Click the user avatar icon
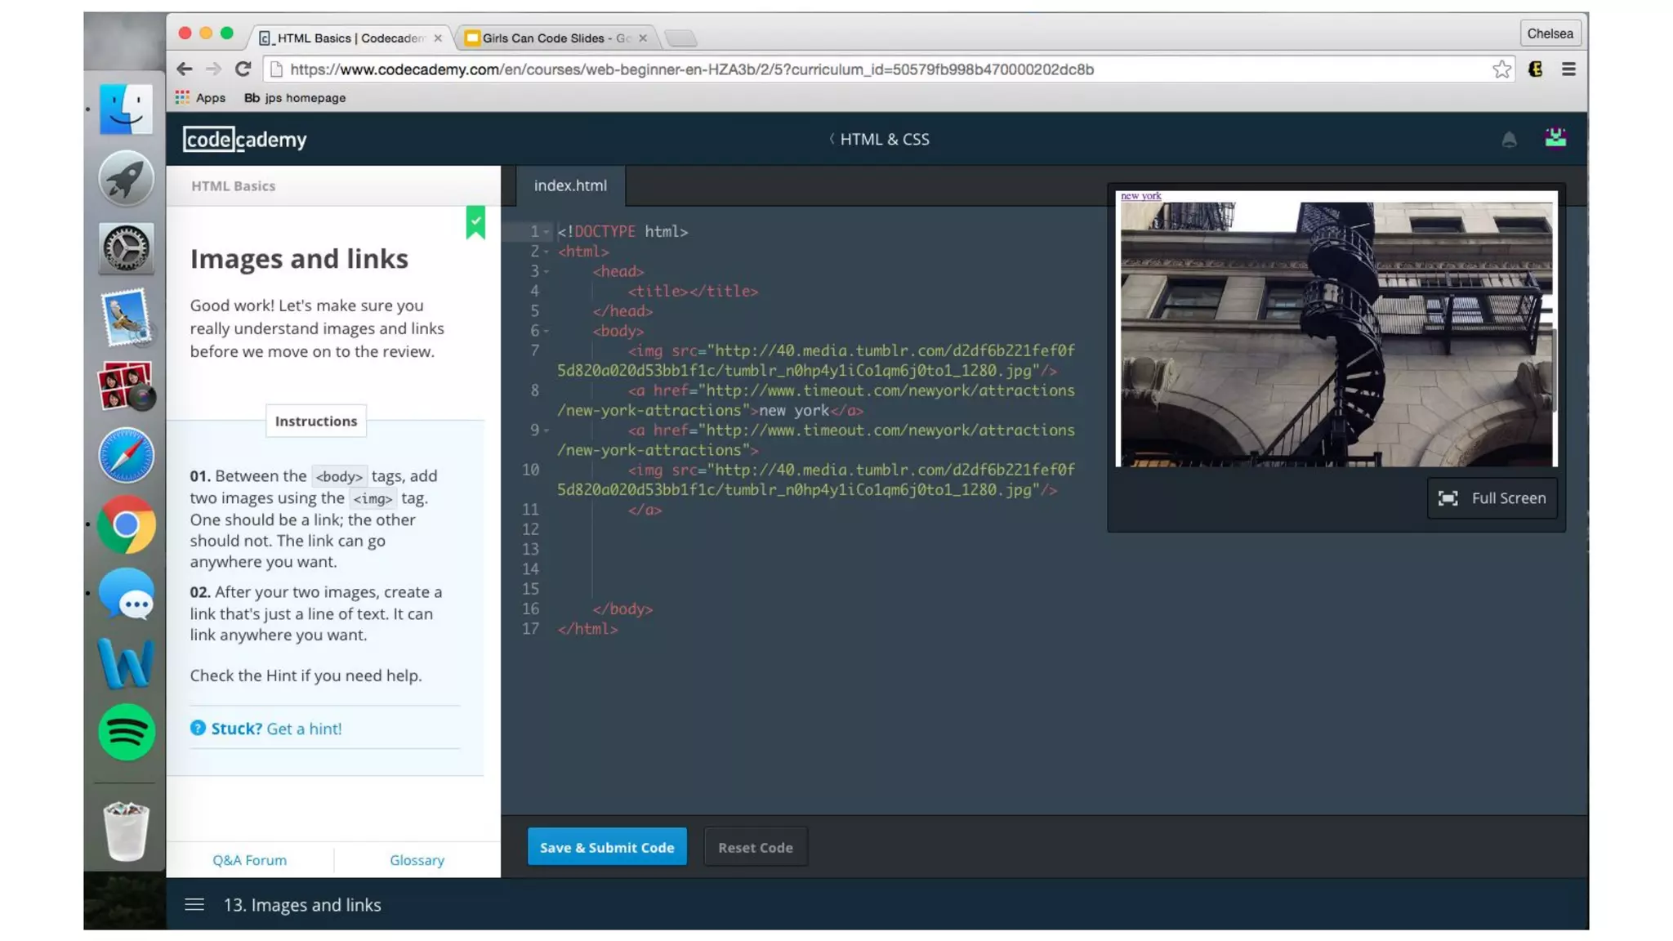1673x941 pixels. 1555,138
